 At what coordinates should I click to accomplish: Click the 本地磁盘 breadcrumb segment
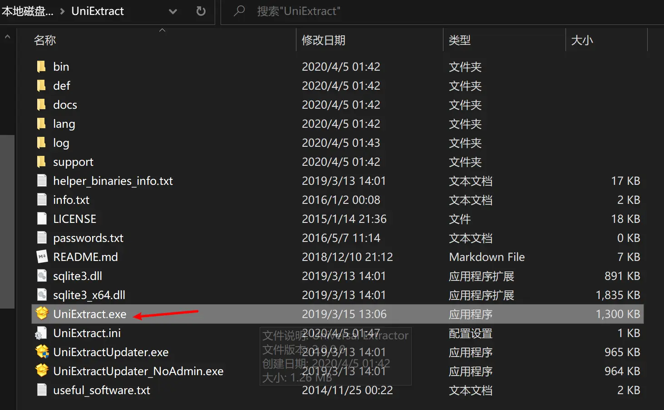click(x=27, y=11)
